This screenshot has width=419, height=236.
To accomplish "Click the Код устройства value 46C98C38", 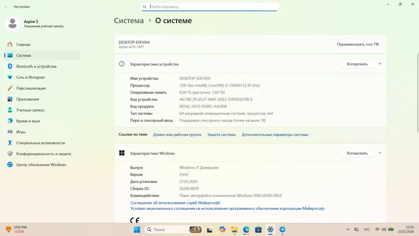I will [x=216, y=99].
